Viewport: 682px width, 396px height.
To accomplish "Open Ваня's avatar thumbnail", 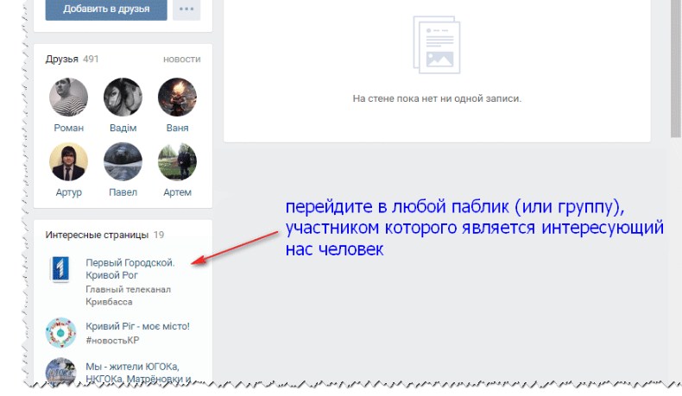I will (x=178, y=97).
